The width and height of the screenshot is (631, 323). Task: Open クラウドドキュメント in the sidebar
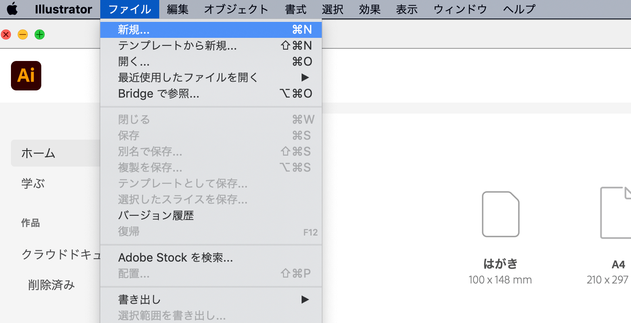coord(61,254)
